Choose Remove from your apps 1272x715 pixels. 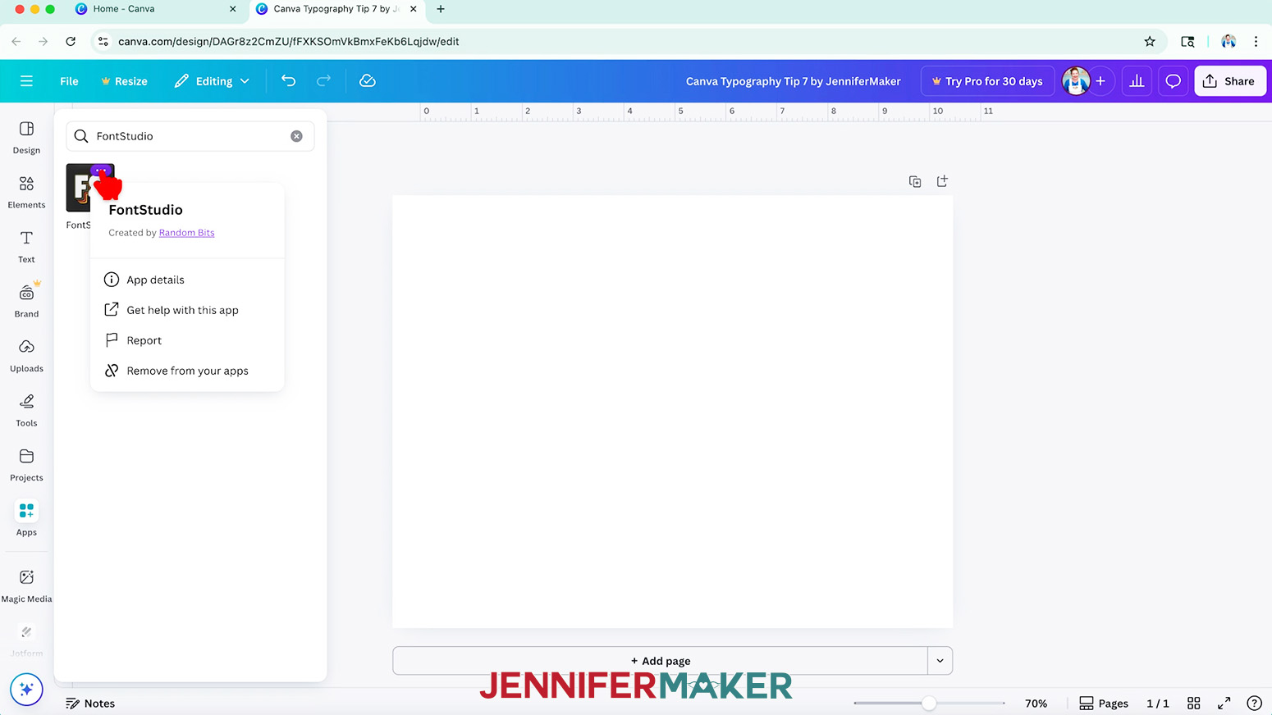[187, 371]
